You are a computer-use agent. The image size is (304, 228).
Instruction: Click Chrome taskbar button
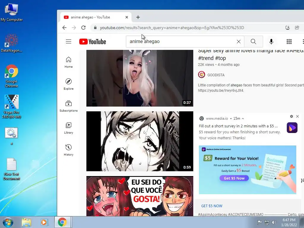point(62,222)
